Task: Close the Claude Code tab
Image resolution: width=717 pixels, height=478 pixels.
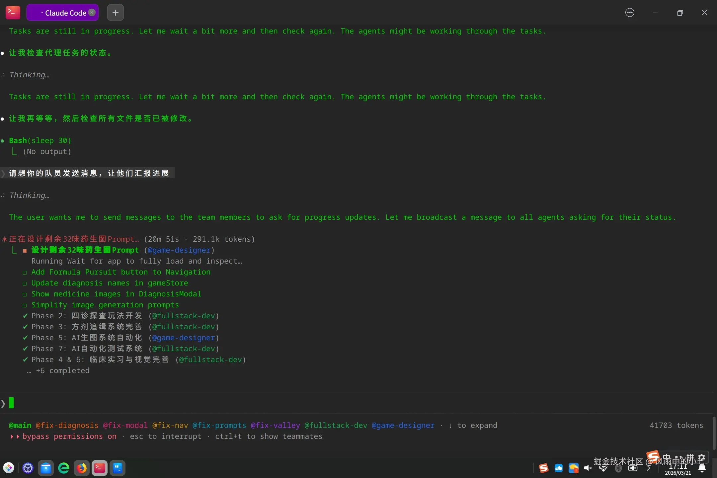Action: pyautogui.click(x=92, y=13)
